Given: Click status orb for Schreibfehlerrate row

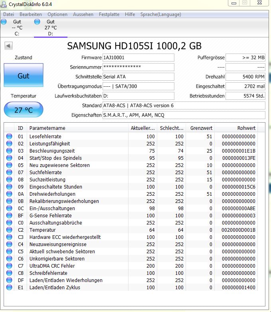Looking at the screenshot, I should click(x=9, y=273).
